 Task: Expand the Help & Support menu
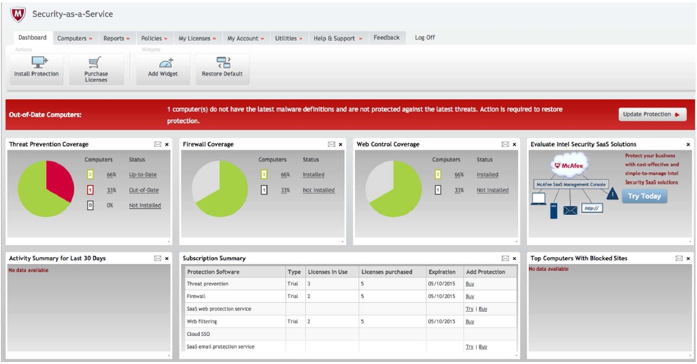[x=338, y=38]
